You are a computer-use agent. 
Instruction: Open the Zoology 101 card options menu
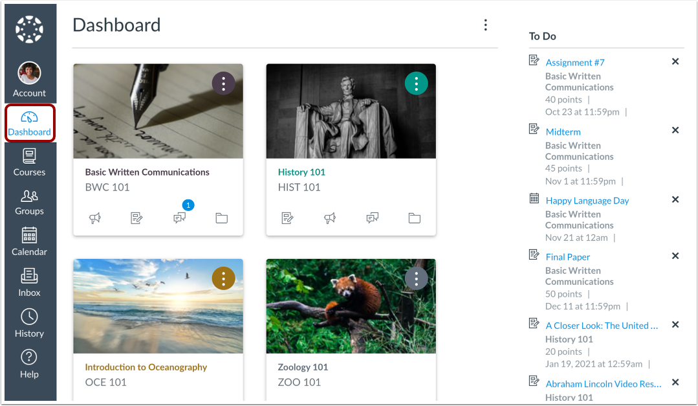pos(417,278)
